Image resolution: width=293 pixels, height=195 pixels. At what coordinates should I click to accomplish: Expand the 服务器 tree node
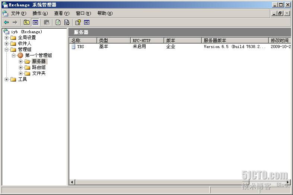coord(20,61)
